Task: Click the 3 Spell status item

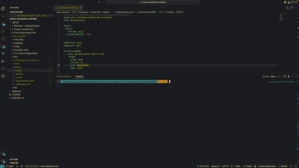Action: (247, 166)
